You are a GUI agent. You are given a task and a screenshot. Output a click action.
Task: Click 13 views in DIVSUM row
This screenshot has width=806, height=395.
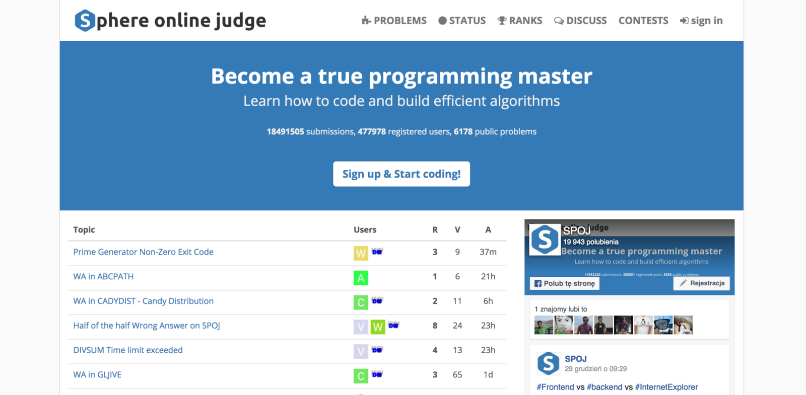point(457,350)
